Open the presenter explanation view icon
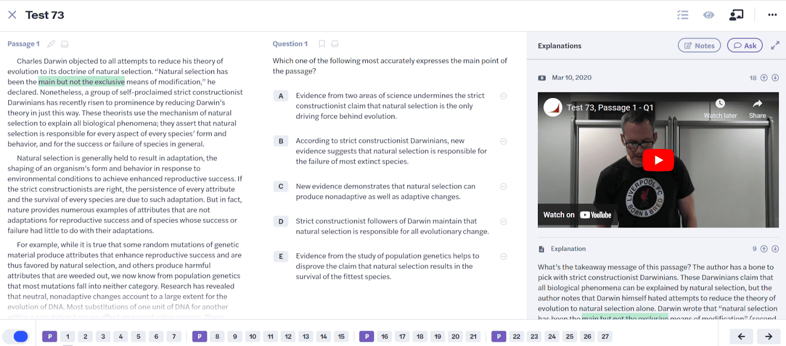Viewport: 786px width, 346px height. pyautogui.click(x=736, y=15)
